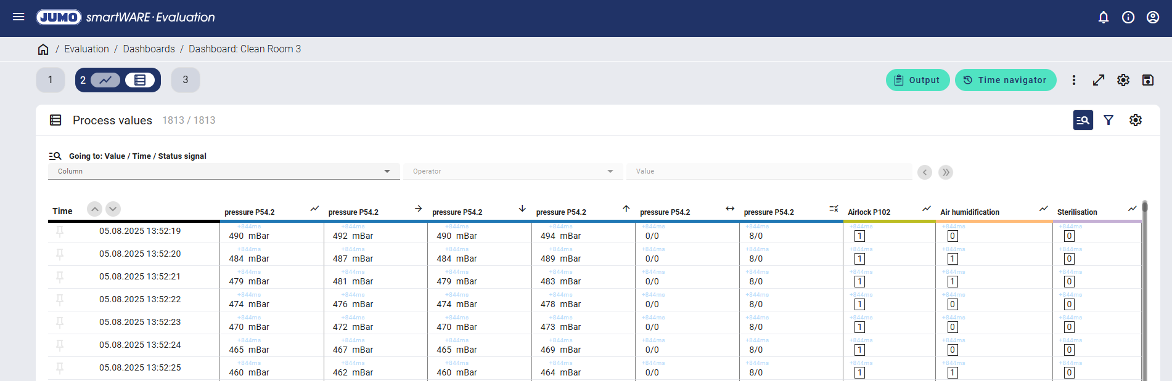This screenshot has width=1172, height=381.
Task: Open the three-dot more options menu
Action: pos(1074,80)
